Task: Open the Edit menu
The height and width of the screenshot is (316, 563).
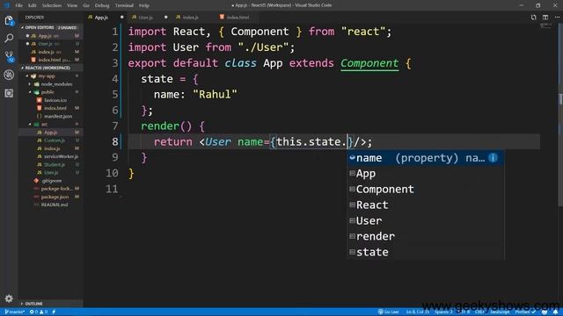Action: coord(33,5)
